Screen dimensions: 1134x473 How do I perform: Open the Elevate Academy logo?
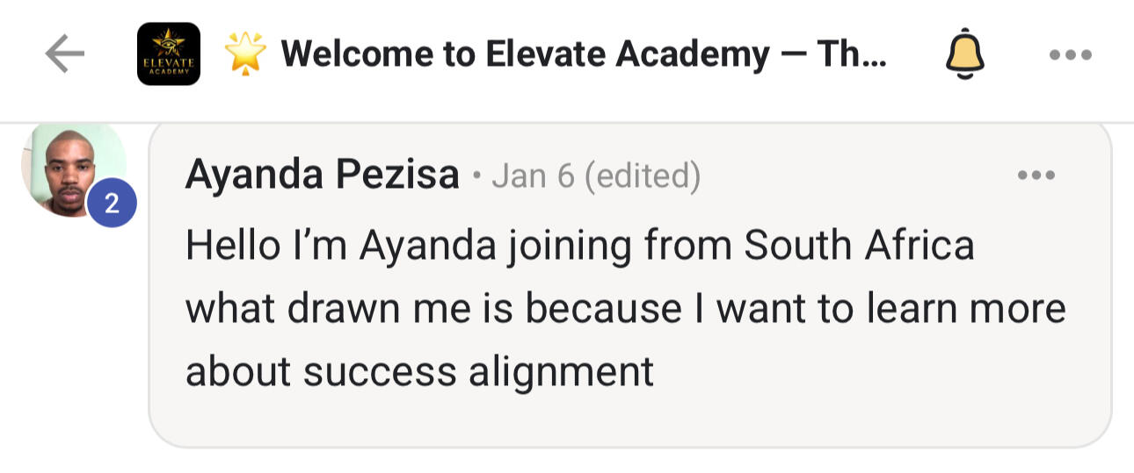169,54
